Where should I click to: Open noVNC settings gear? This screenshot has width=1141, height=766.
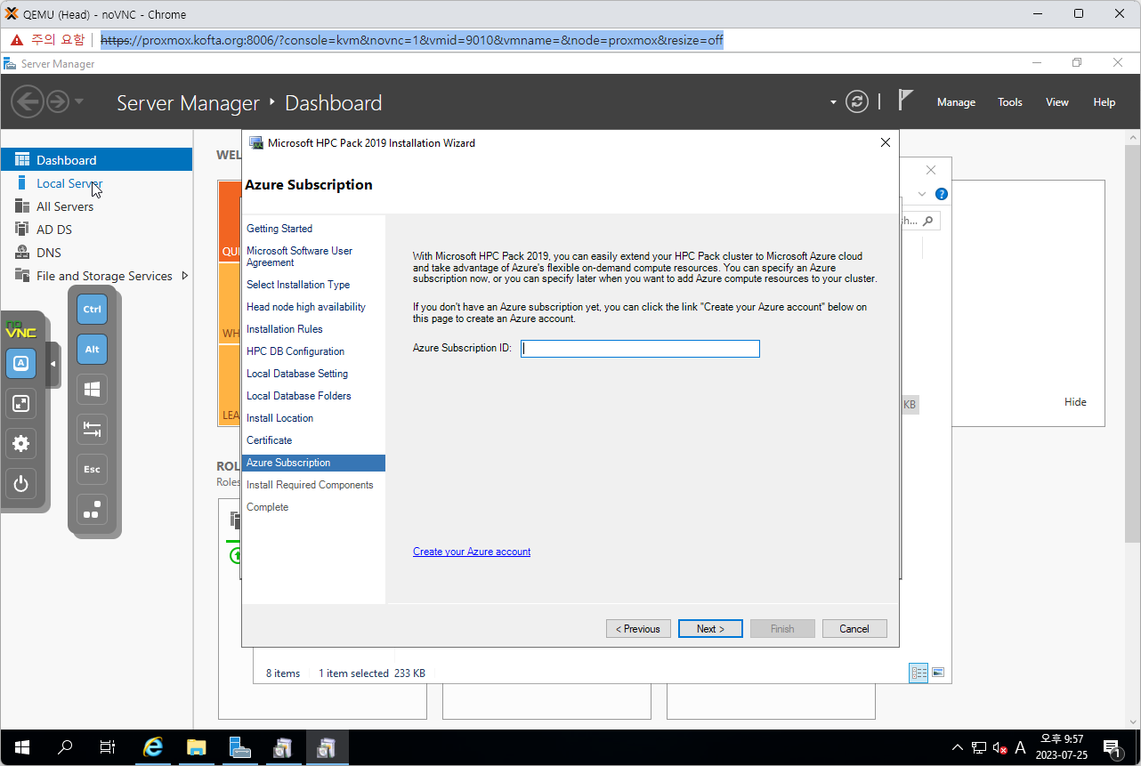[21, 444]
